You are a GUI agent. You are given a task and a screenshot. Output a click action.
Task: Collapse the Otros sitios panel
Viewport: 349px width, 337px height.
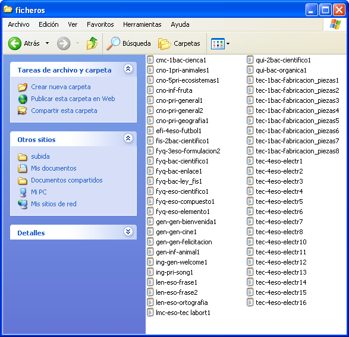click(x=128, y=138)
